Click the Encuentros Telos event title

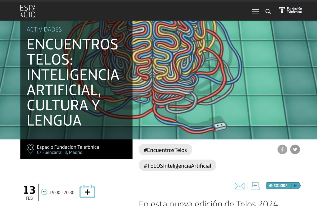coord(73,82)
